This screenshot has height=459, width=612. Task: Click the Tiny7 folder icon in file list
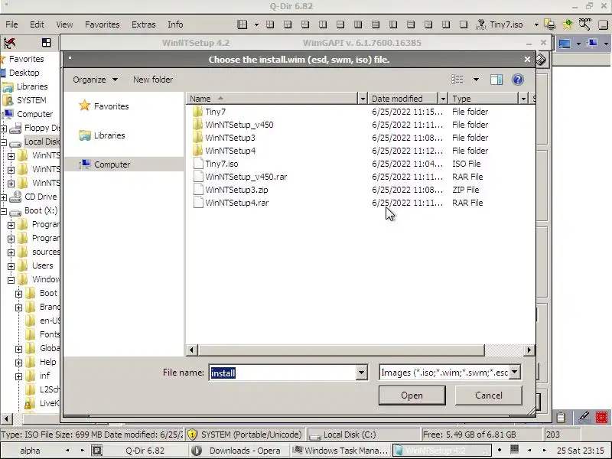[198, 112]
